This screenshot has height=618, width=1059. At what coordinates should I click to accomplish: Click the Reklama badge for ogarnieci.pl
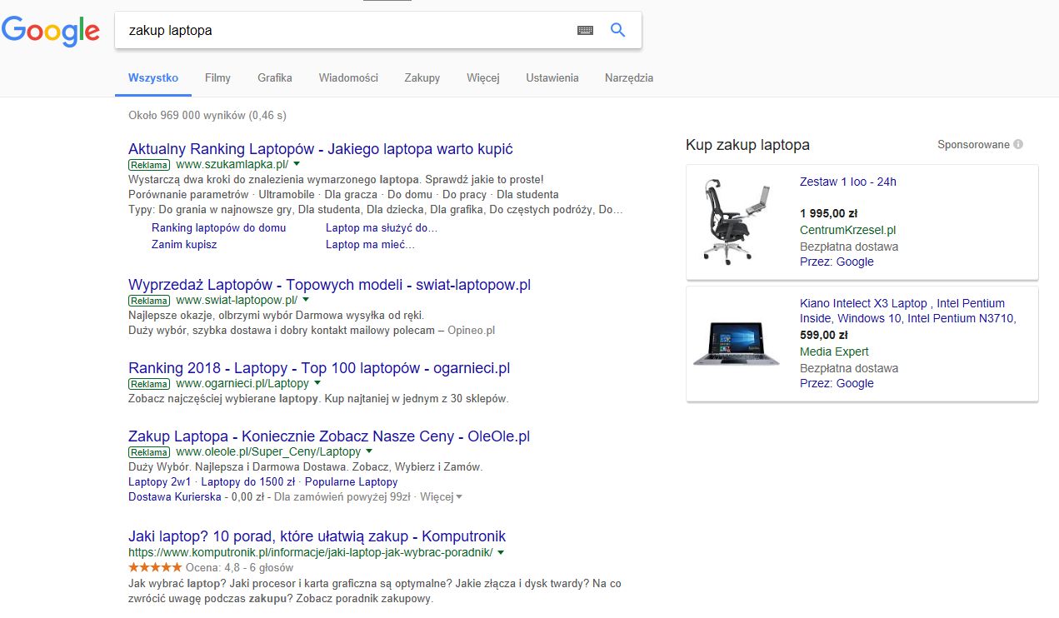pyautogui.click(x=149, y=384)
